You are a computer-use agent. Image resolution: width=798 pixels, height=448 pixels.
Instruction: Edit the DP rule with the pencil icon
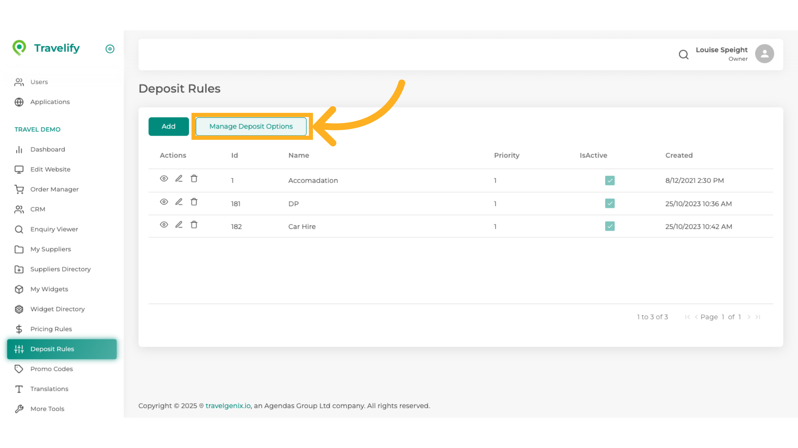(179, 202)
